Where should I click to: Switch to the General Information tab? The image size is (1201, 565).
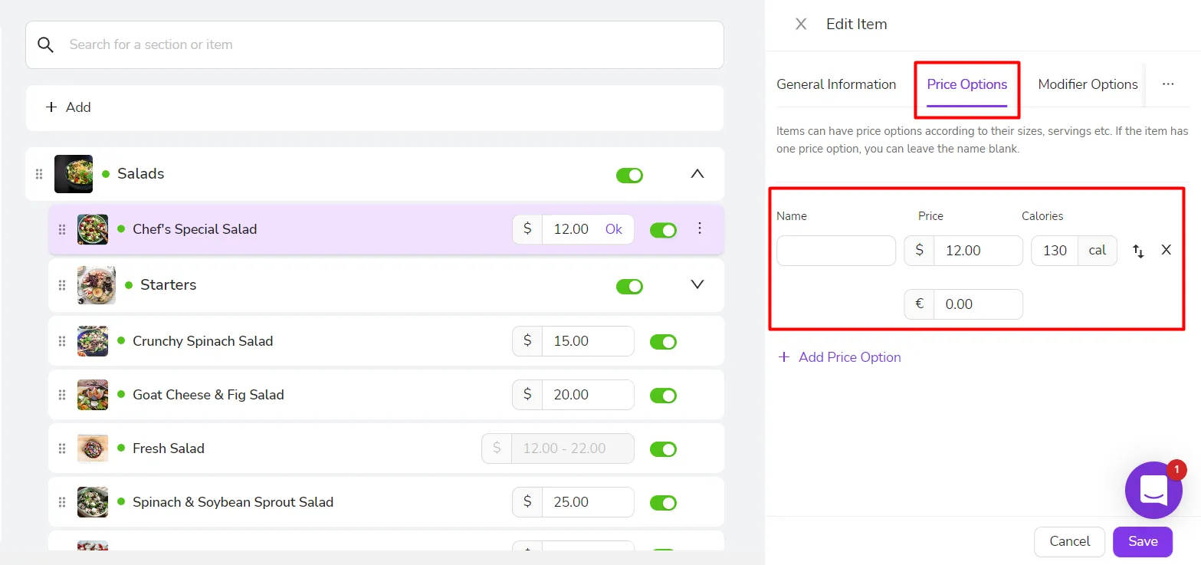point(836,84)
